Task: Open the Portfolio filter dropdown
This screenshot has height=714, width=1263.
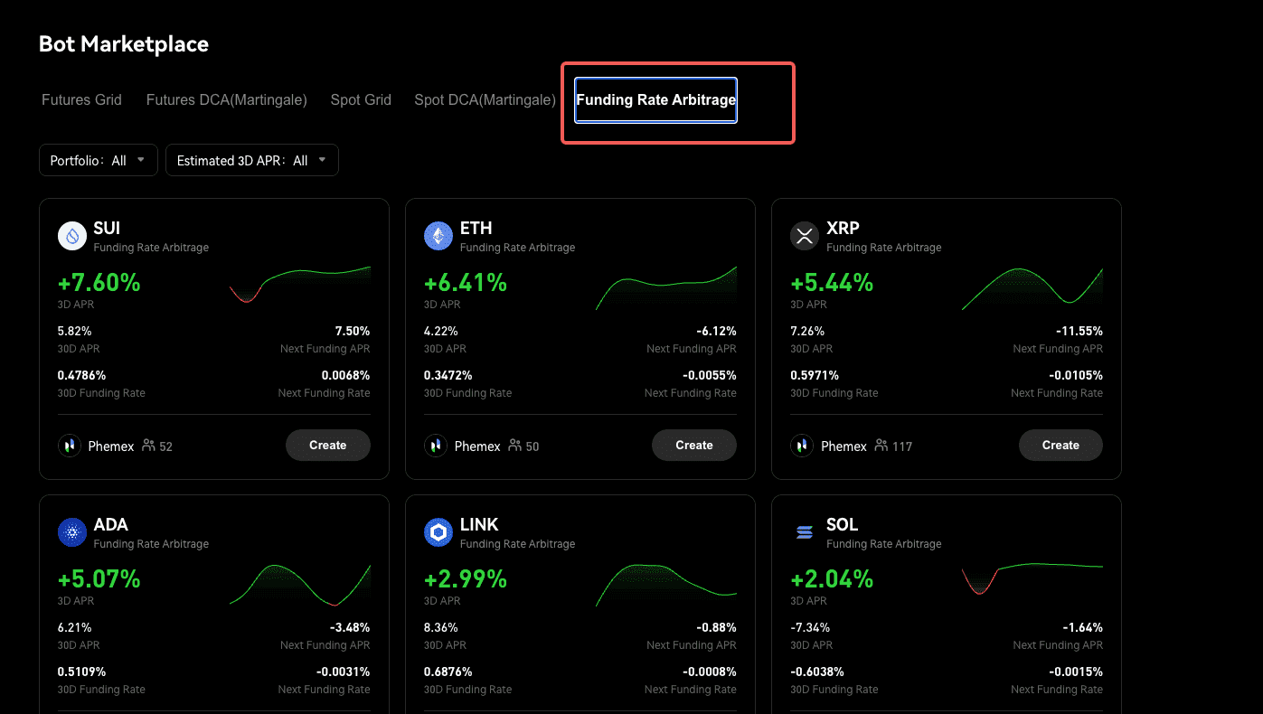Action: point(99,160)
